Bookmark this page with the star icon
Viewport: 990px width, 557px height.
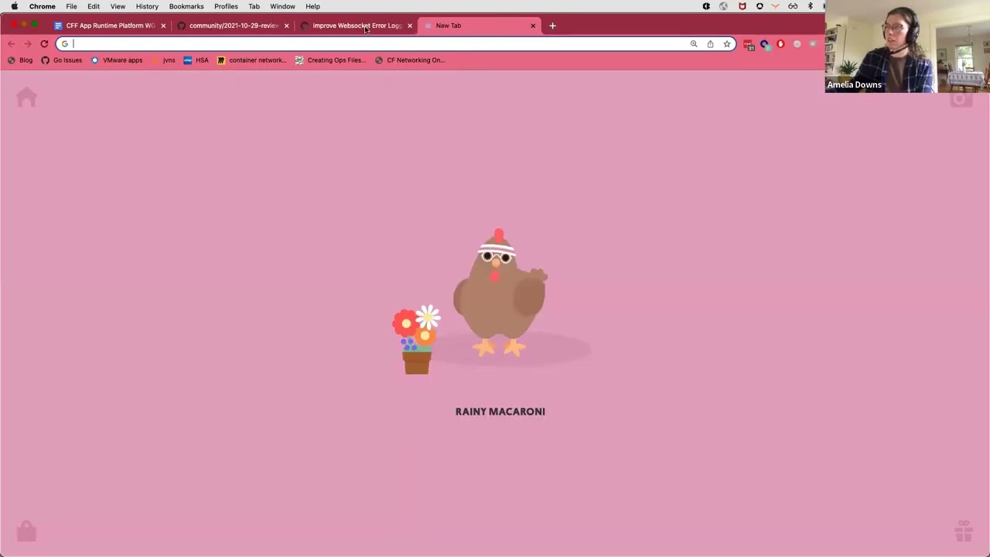[x=727, y=44]
